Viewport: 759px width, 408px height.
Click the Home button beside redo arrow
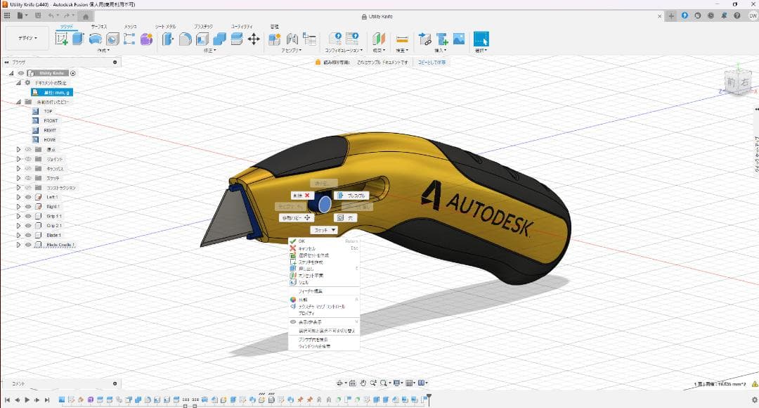click(85, 15)
